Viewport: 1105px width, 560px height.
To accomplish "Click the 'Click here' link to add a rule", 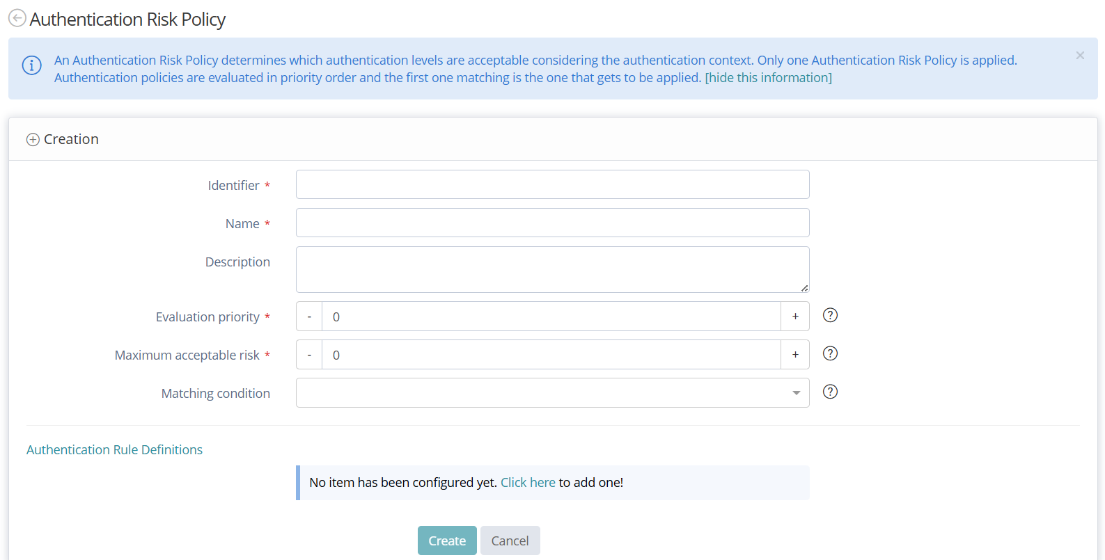I will pyautogui.click(x=528, y=482).
